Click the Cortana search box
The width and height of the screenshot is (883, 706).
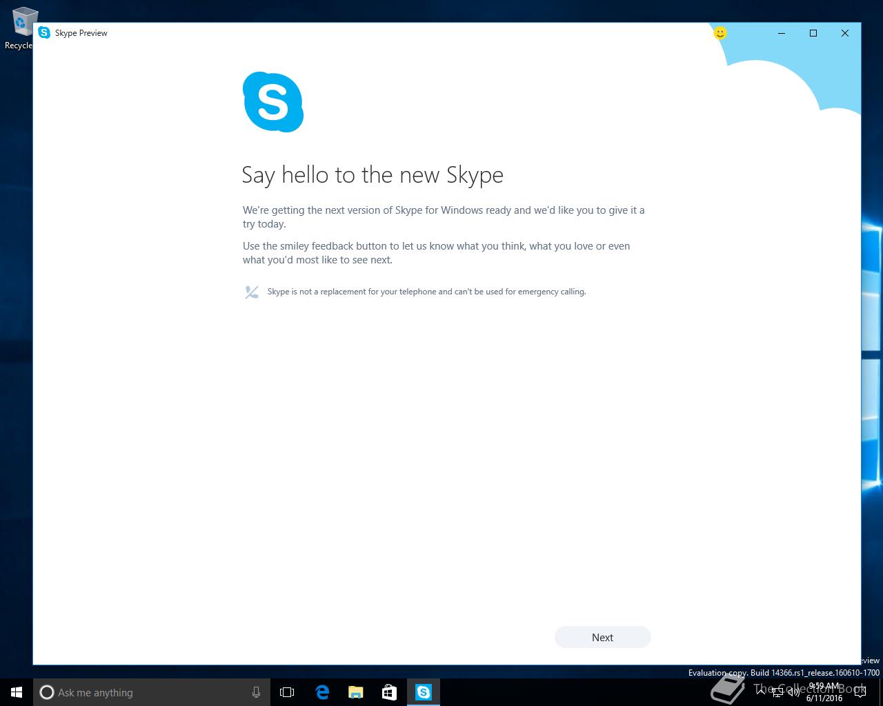point(151,692)
